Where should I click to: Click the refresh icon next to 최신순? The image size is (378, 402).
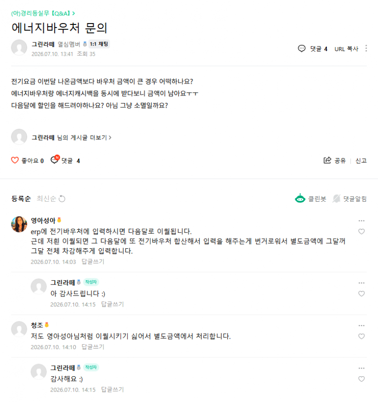pyautogui.click(x=62, y=199)
